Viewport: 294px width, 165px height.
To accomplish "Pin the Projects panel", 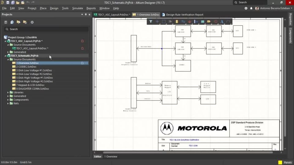I will [86, 14].
